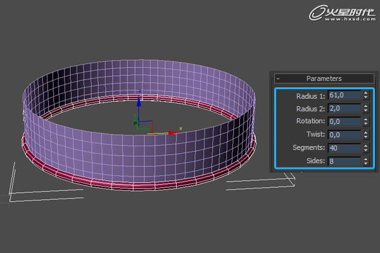Decrease Sides with spinner down arrow
The image size is (380, 253).
pyautogui.click(x=365, y=164)
